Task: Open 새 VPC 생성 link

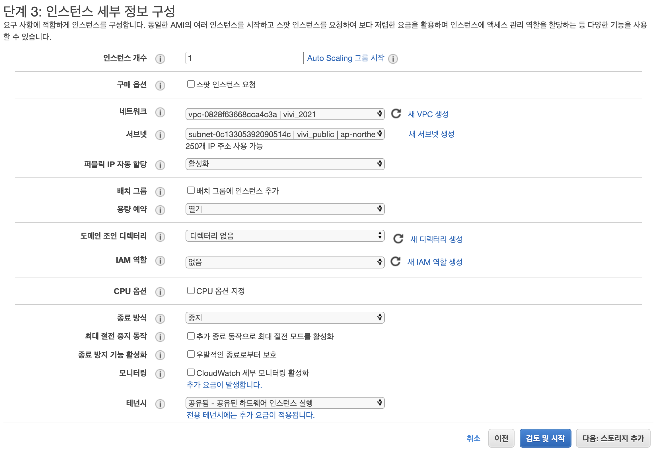Action: point(428,114)
